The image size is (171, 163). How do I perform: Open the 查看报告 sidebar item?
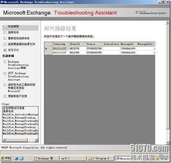click(x=13, y=50)
